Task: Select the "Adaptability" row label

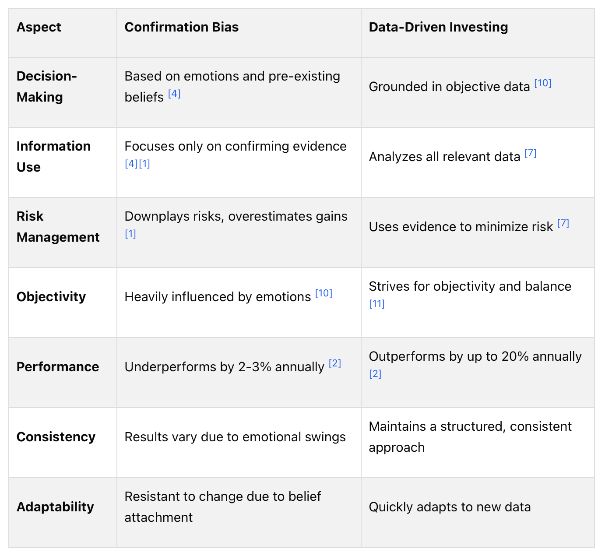Action: click(55, 507)
